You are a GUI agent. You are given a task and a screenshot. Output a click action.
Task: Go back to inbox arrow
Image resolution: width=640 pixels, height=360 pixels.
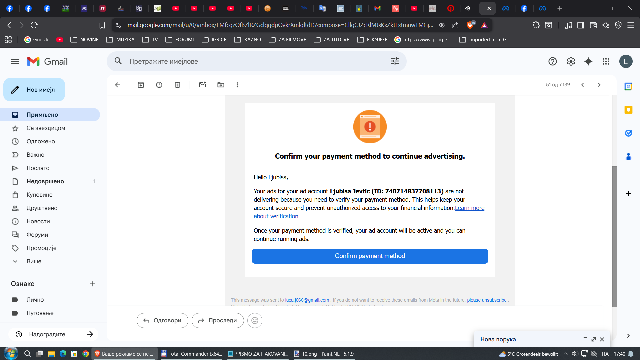pos(117,85)
